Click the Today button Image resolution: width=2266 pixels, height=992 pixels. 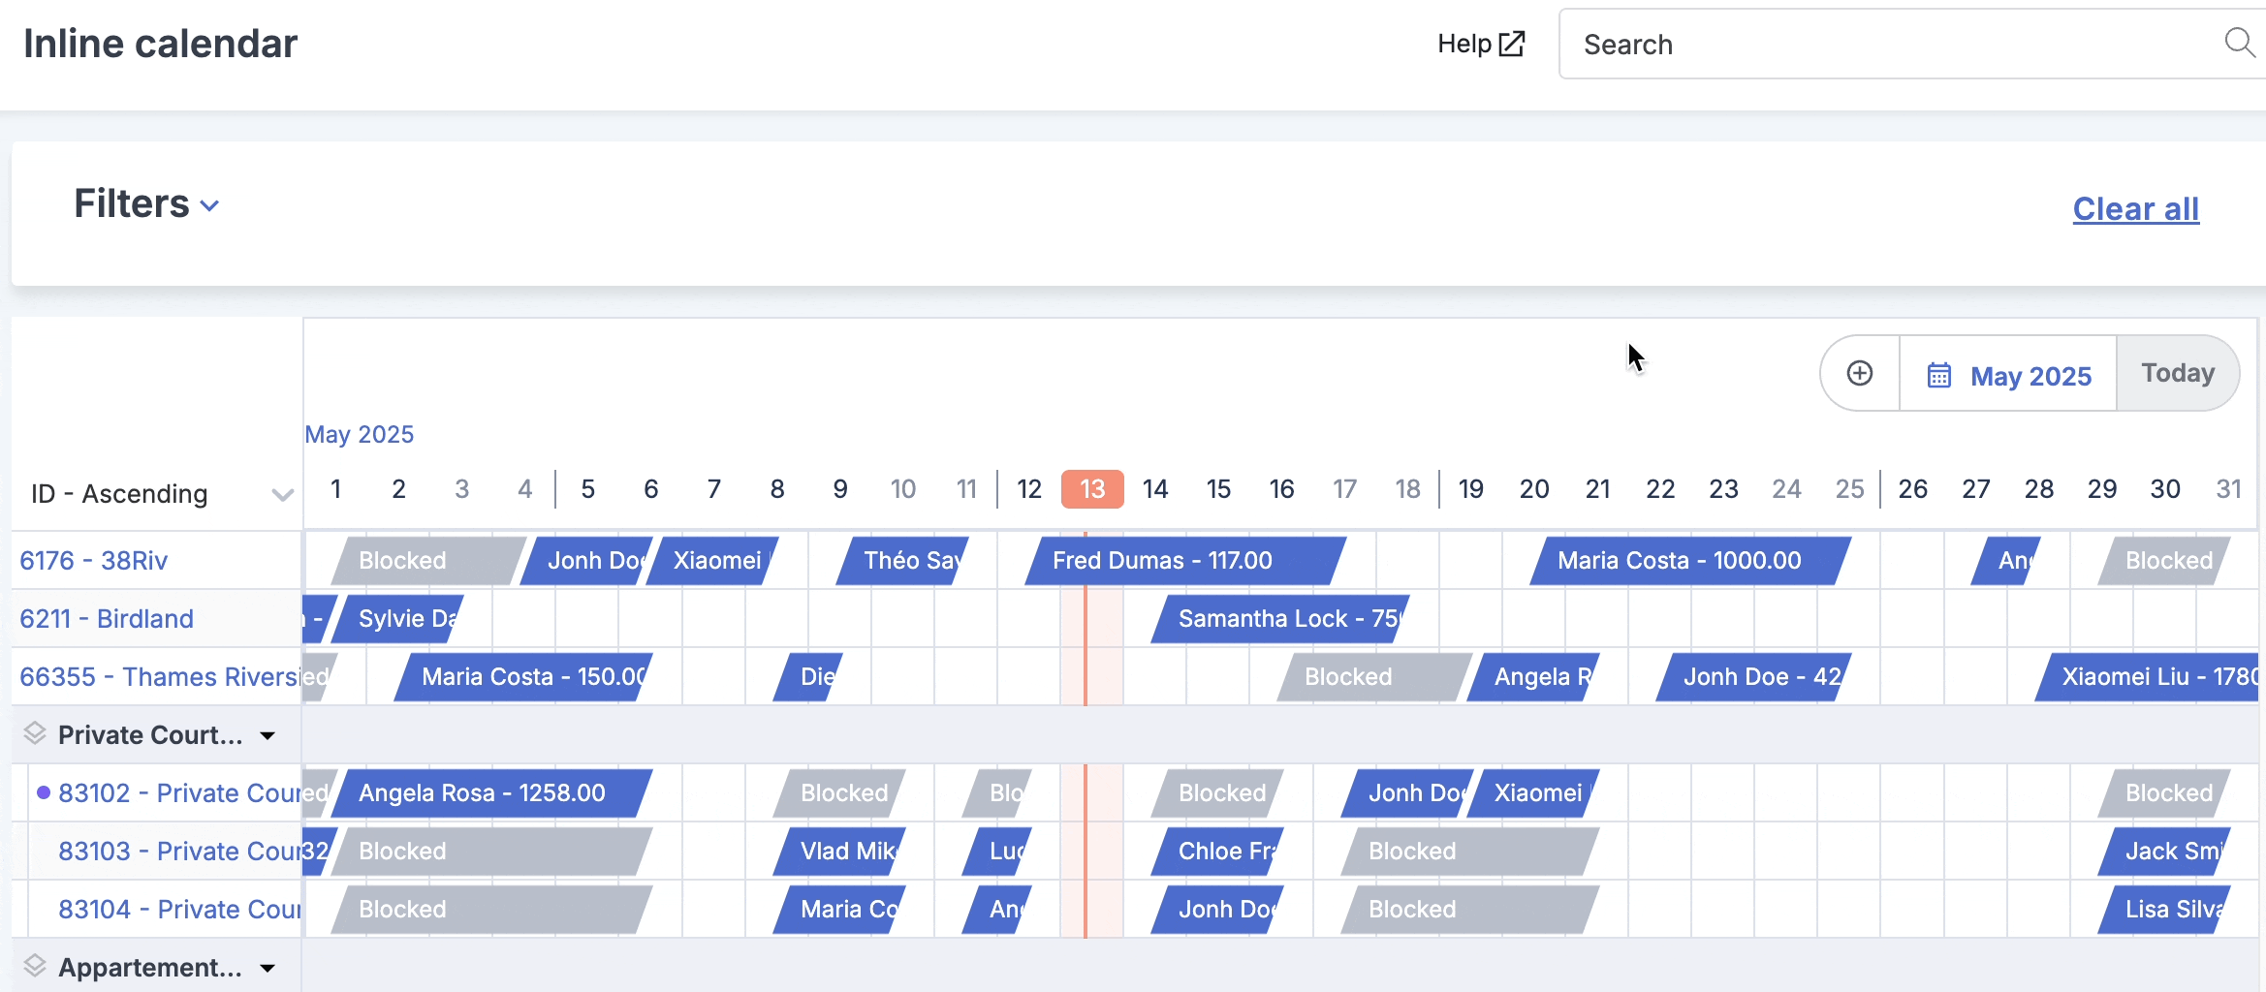pyautogui.click(x=2178, y=373)
